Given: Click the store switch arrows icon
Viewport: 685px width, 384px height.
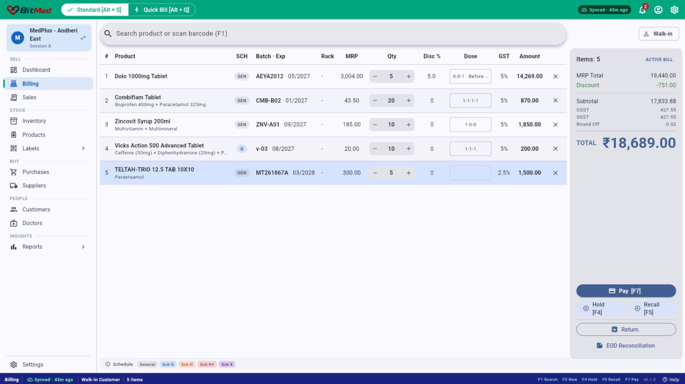Looking at the screenshot, I should 83,38.
